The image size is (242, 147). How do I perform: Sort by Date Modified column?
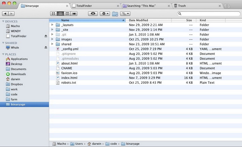[x=148, y=20]
